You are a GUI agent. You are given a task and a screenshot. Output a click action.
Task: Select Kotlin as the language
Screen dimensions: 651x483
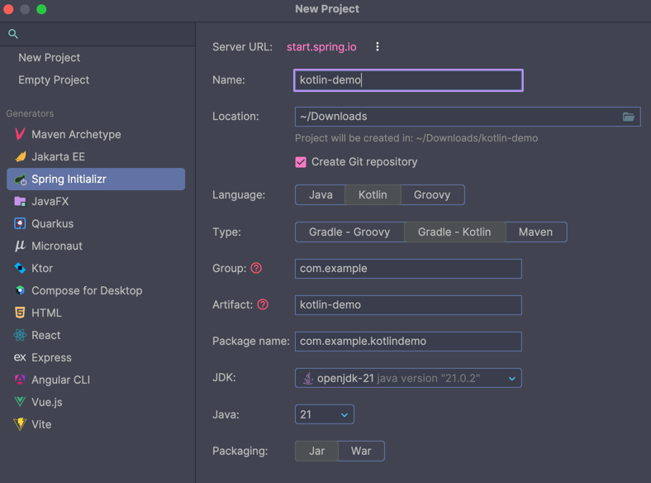click(373, 194)
